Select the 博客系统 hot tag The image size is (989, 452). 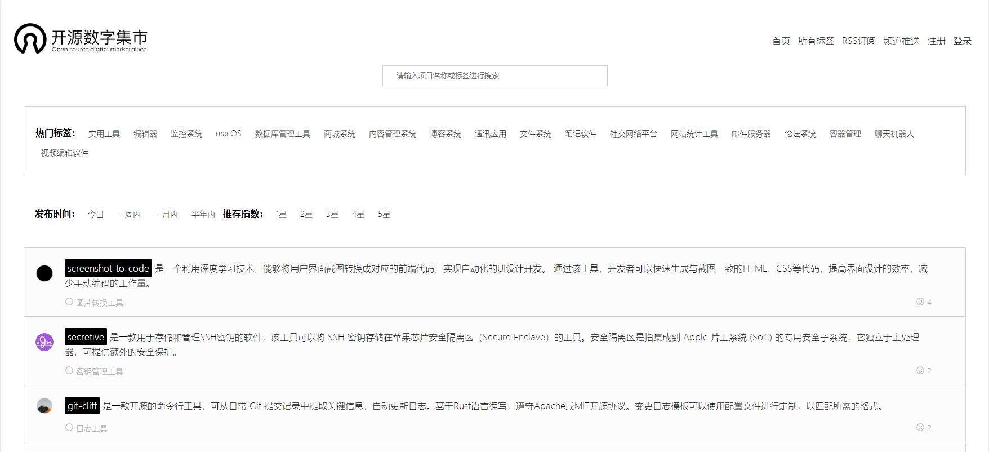pyautogui.click(x=446, y=134)
